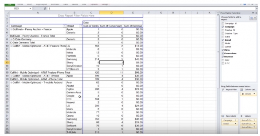Open the Campaign column filter dropdown
The image size is (260, 136).
[64, 26]
